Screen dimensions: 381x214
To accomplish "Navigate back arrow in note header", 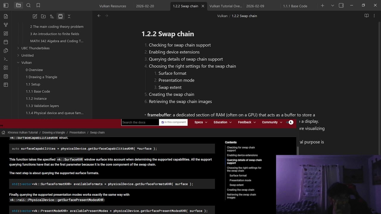I will (99, 16).
